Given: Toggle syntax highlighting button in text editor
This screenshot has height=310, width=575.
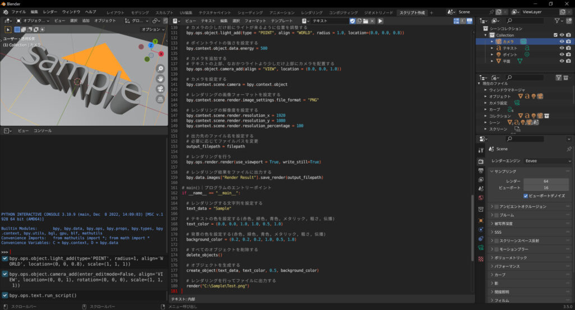Looking at the screenshot, I should tap(470, 21).
